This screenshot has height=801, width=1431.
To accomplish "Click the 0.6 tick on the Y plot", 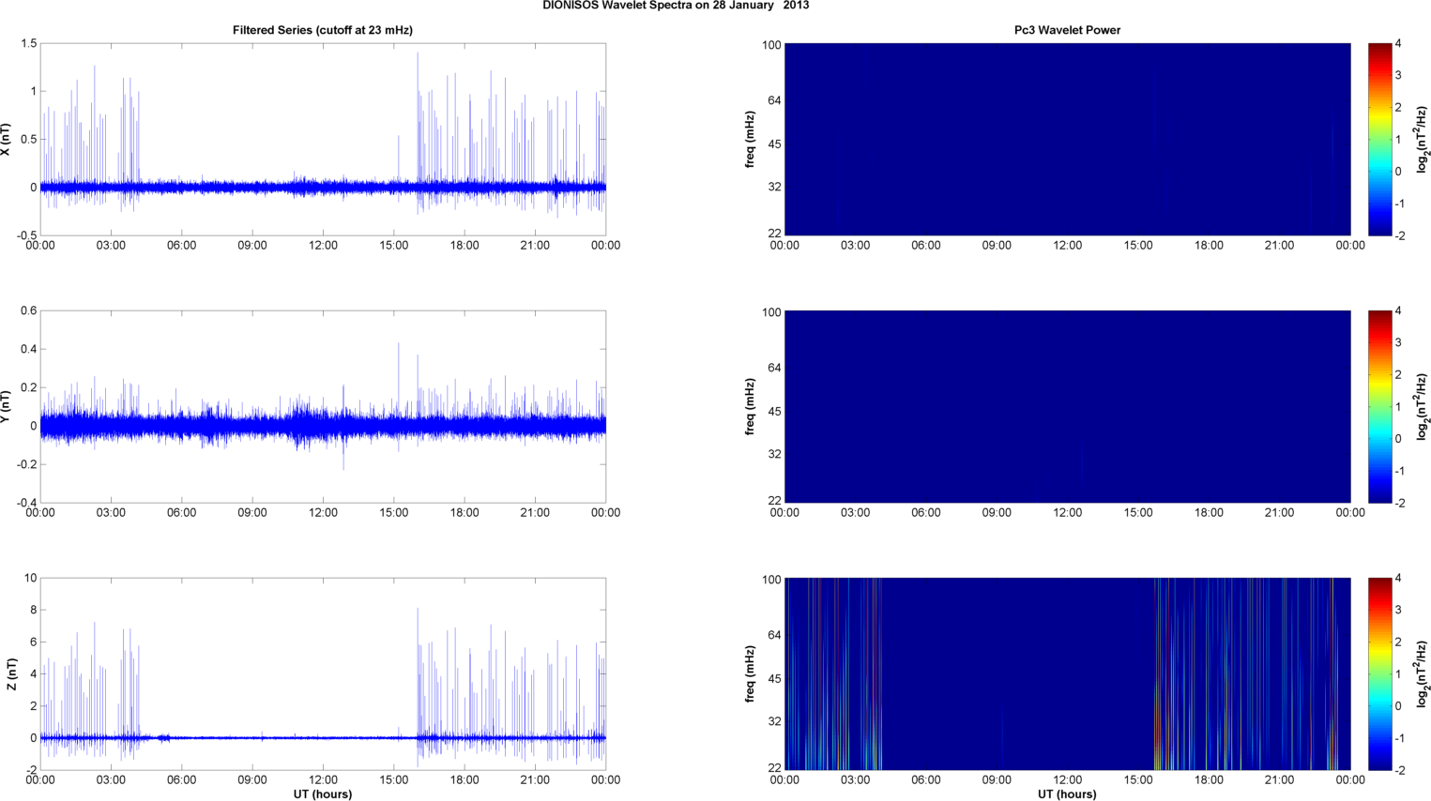I will 28,311.
